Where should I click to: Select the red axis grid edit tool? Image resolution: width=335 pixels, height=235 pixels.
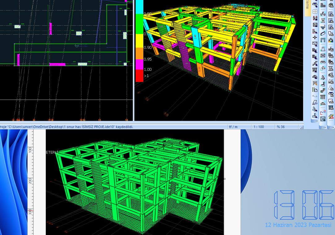click(x=315, y=18)
